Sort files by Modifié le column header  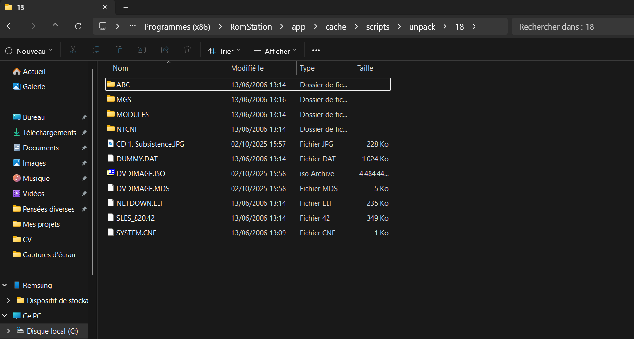coord(247,68)
